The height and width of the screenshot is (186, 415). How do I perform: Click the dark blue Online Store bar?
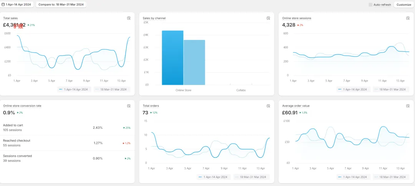[173, 58]
